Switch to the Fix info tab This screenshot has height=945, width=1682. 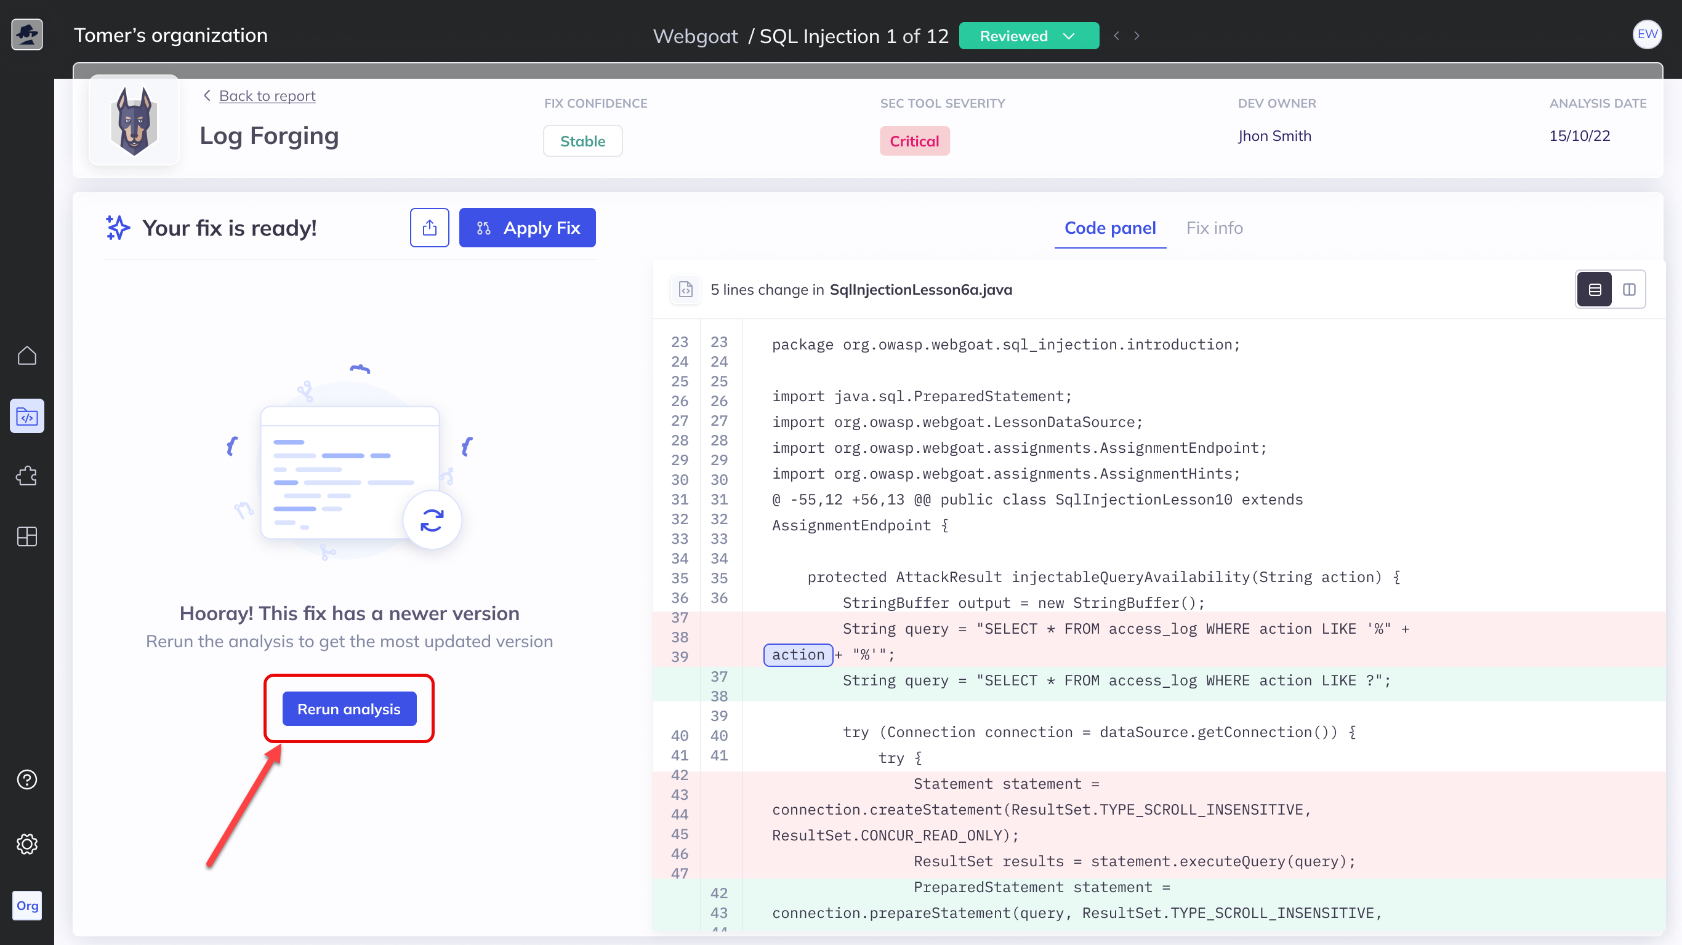(x=1214, y=228)
